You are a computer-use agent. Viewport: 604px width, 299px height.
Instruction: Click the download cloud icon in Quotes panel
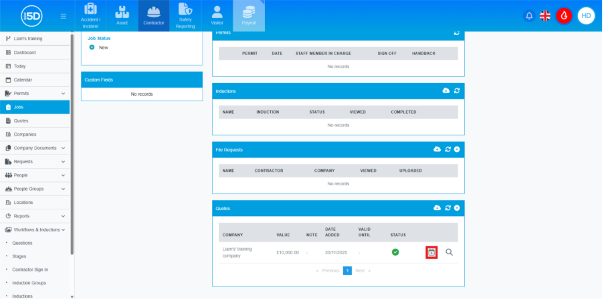pos(437,208)
